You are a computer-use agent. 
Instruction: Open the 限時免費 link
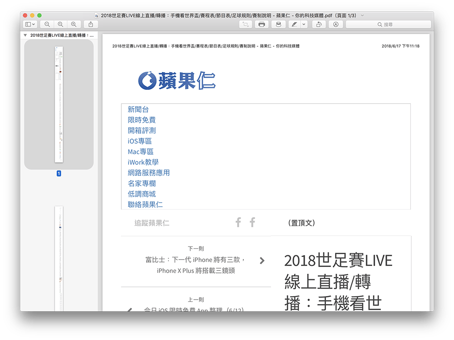point(142,120)
